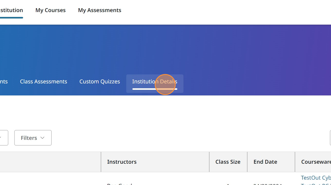Select the Institution Details tab
Viewport: 331px width, 185px height.
[155, 82]
